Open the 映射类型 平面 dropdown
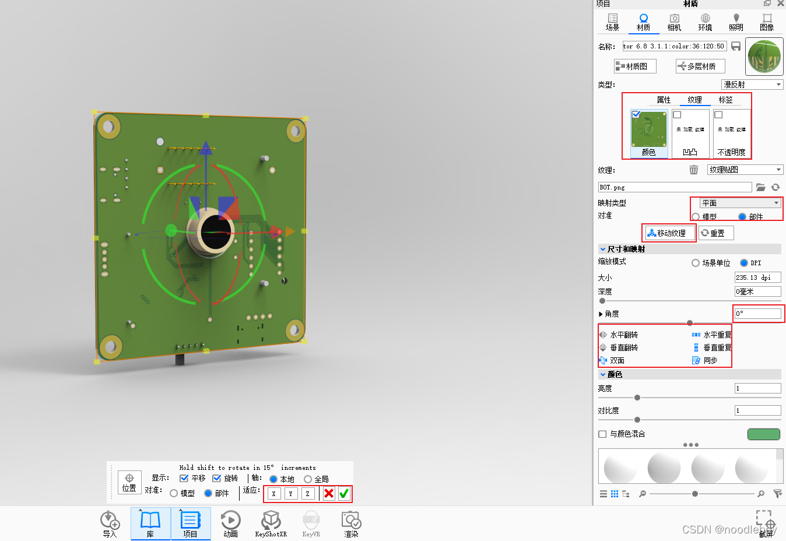The image size is (786, 541). pos(740,203)
